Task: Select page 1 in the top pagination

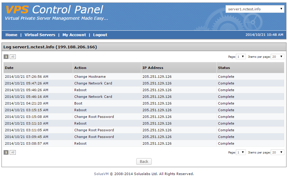Action: 6,57
